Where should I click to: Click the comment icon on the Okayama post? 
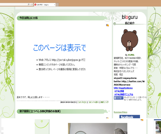point(107,25)
